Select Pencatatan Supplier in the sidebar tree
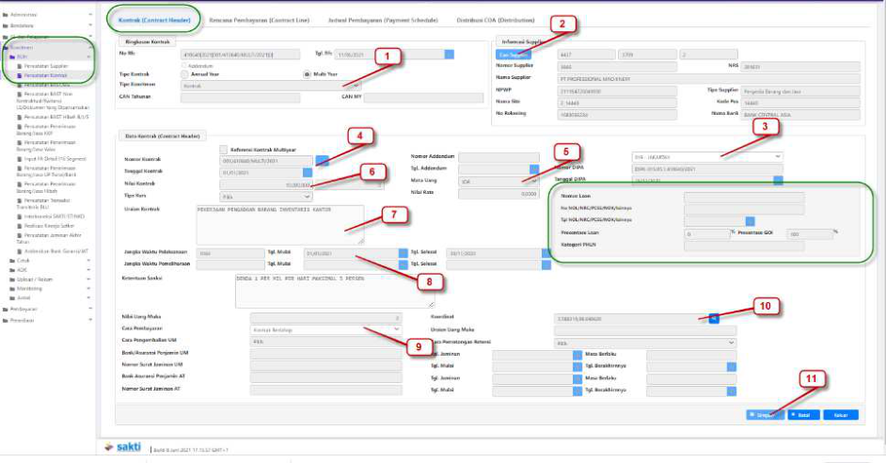Viewport: 886px width, 463px height. [x=45, y=66]
